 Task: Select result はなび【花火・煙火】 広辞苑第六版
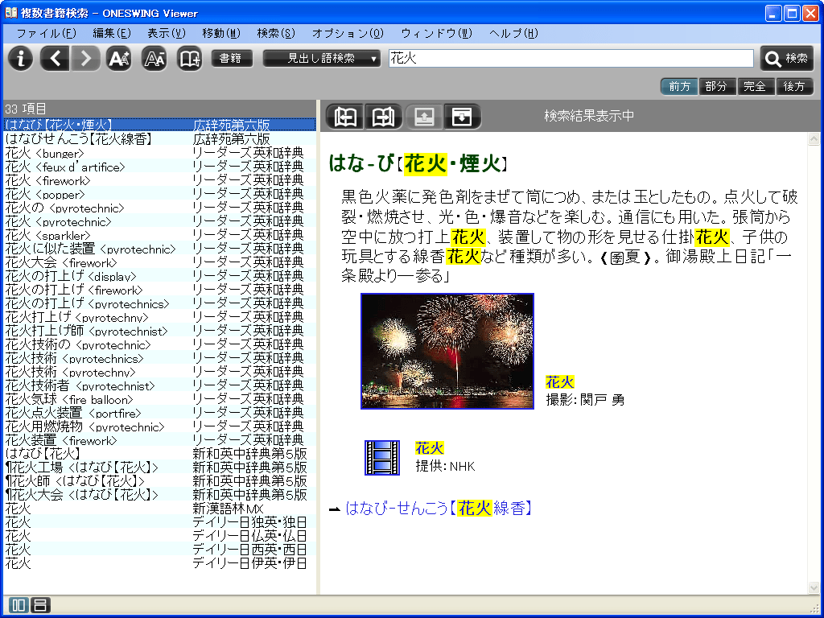(160, 125)
